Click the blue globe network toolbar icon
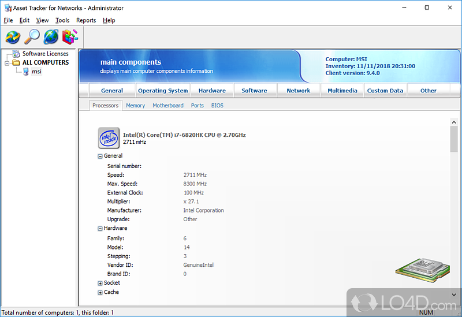The height and width of the screenshot is (317, 462). [x=51, y=37]
